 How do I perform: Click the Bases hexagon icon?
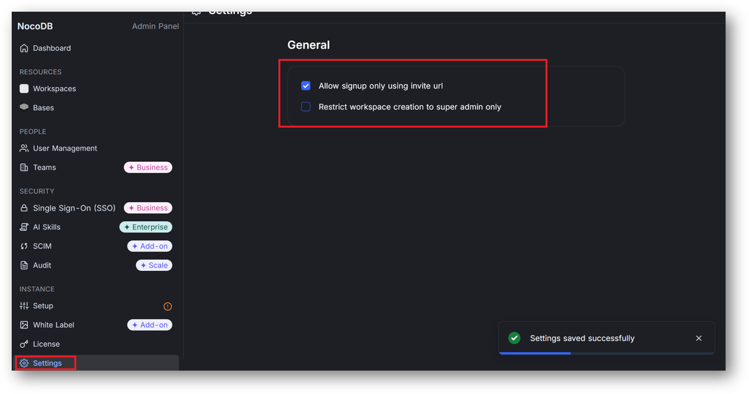click(24, 107)
